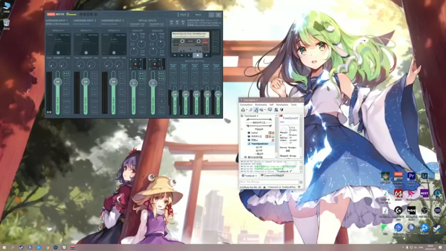This screenshot has height=251, width=446.
Task: Launch Adobe Premiere Pro desktop shortcut
Action: (411, 178)
